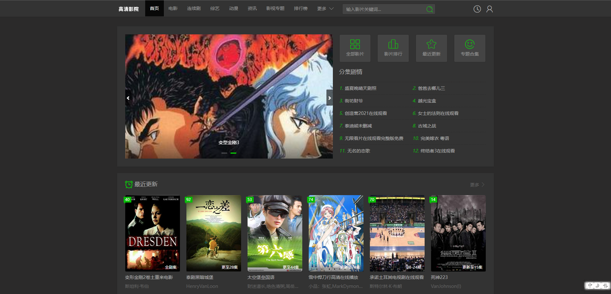Select second carousel slide indicator
The image size is (611, 294).
[x=233, y=153]
